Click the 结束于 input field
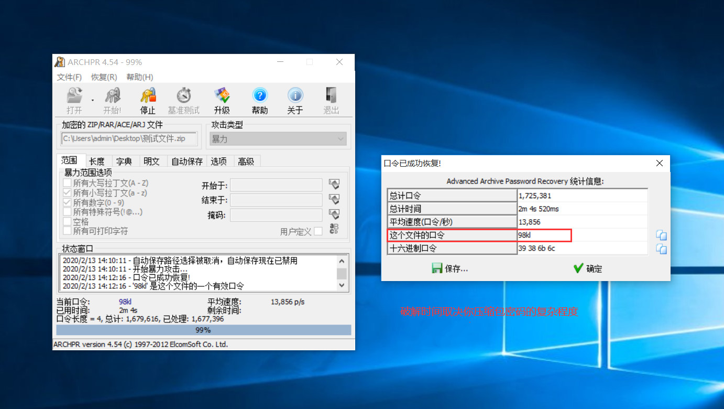This screenshot has width=724, height=409. coord(276,200)
